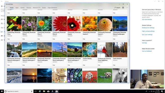Open the terrier on grass thumbnail
Image resolution: width=165 pixels, height=93 pixels.
pos(105,75)
